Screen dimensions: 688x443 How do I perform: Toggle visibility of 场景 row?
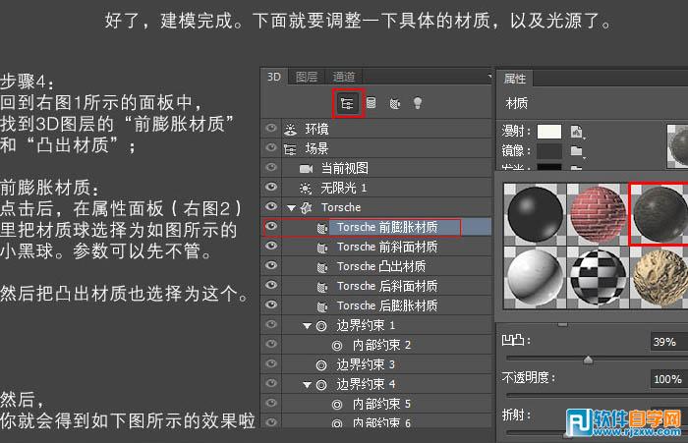click(271, 147)
